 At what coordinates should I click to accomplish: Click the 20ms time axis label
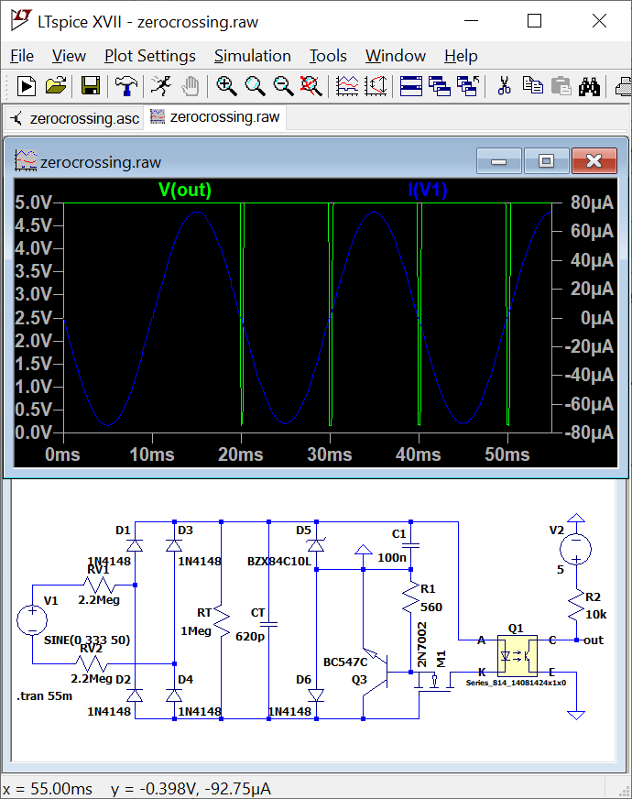240,454
